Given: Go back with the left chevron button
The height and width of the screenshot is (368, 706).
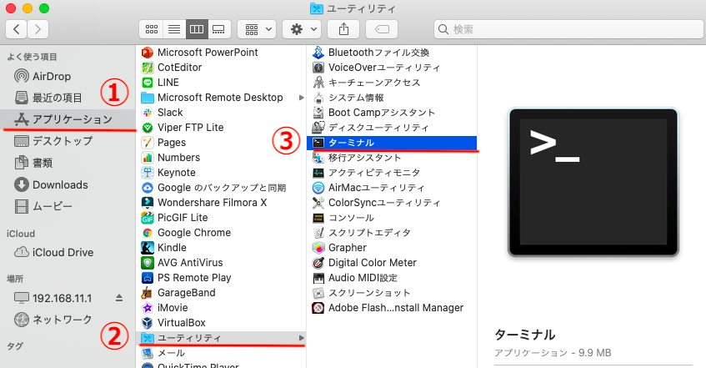Looking at the screenshot, I should 16,29.
